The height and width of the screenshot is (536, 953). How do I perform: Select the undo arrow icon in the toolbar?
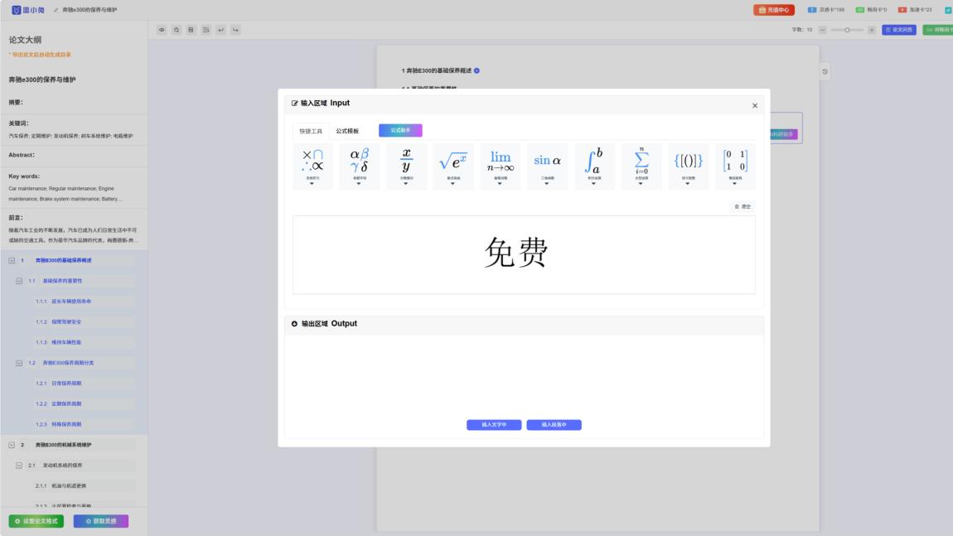[222, 29]
